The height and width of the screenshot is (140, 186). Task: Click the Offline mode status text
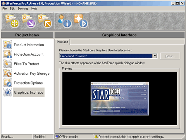(x=68, y=137)
